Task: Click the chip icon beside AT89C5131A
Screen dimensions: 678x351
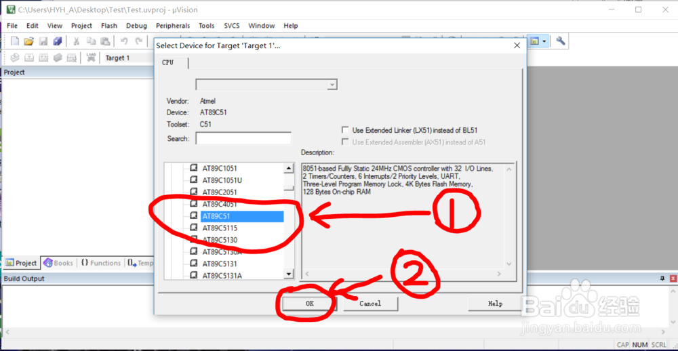Action: tap(194, 275)
